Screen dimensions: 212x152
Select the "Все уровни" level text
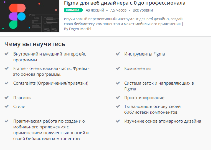click(142, 10)
